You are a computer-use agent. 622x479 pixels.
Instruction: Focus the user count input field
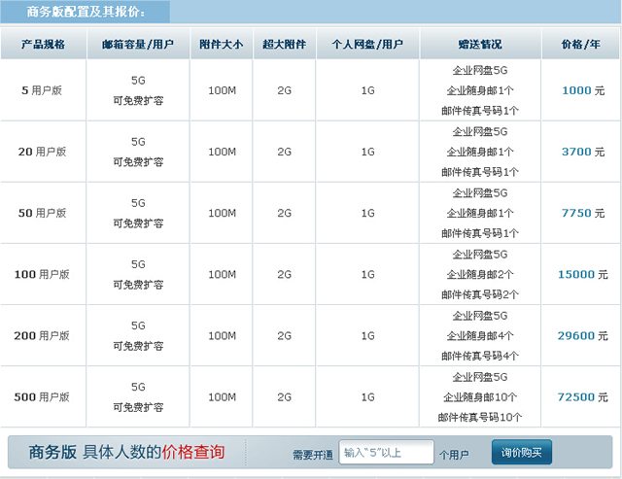[387, 452]
